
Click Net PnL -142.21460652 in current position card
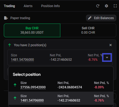tap(61, 60)
